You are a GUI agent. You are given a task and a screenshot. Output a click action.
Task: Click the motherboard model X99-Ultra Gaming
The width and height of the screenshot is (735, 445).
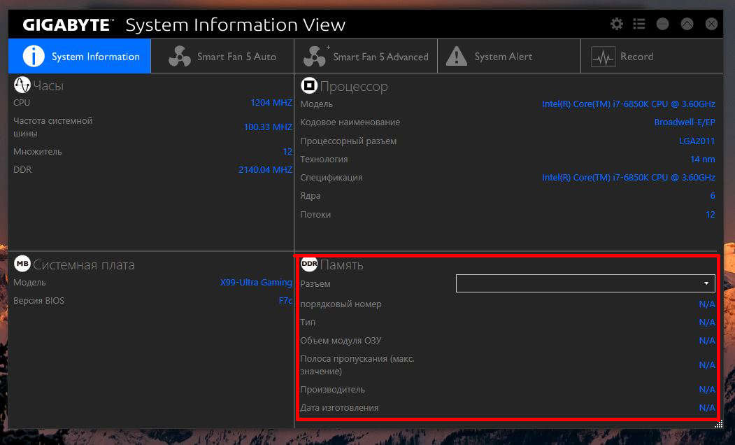(256, 282)
